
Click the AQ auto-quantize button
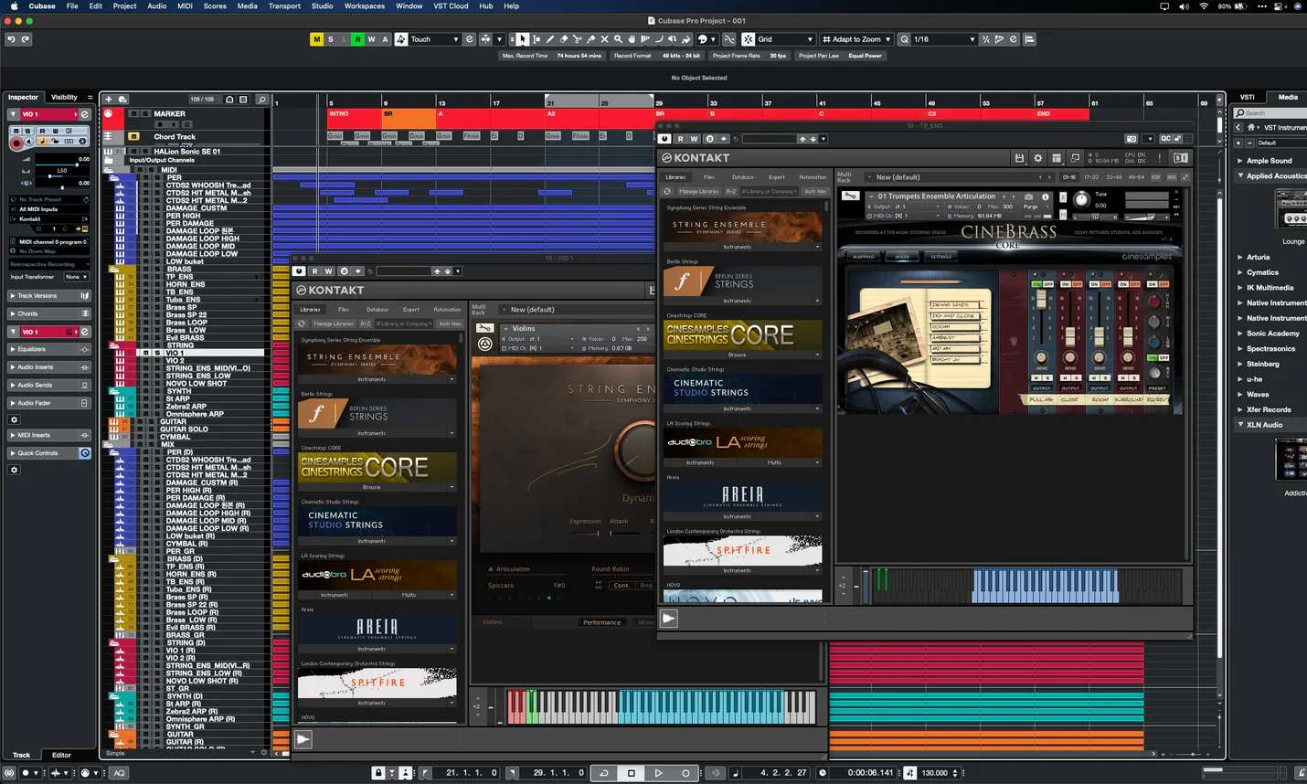(119, 773)
